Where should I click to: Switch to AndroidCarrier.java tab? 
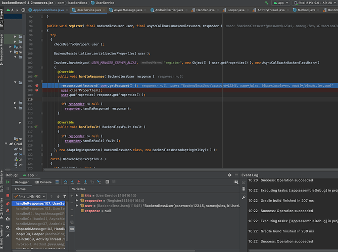click(169, 10)
